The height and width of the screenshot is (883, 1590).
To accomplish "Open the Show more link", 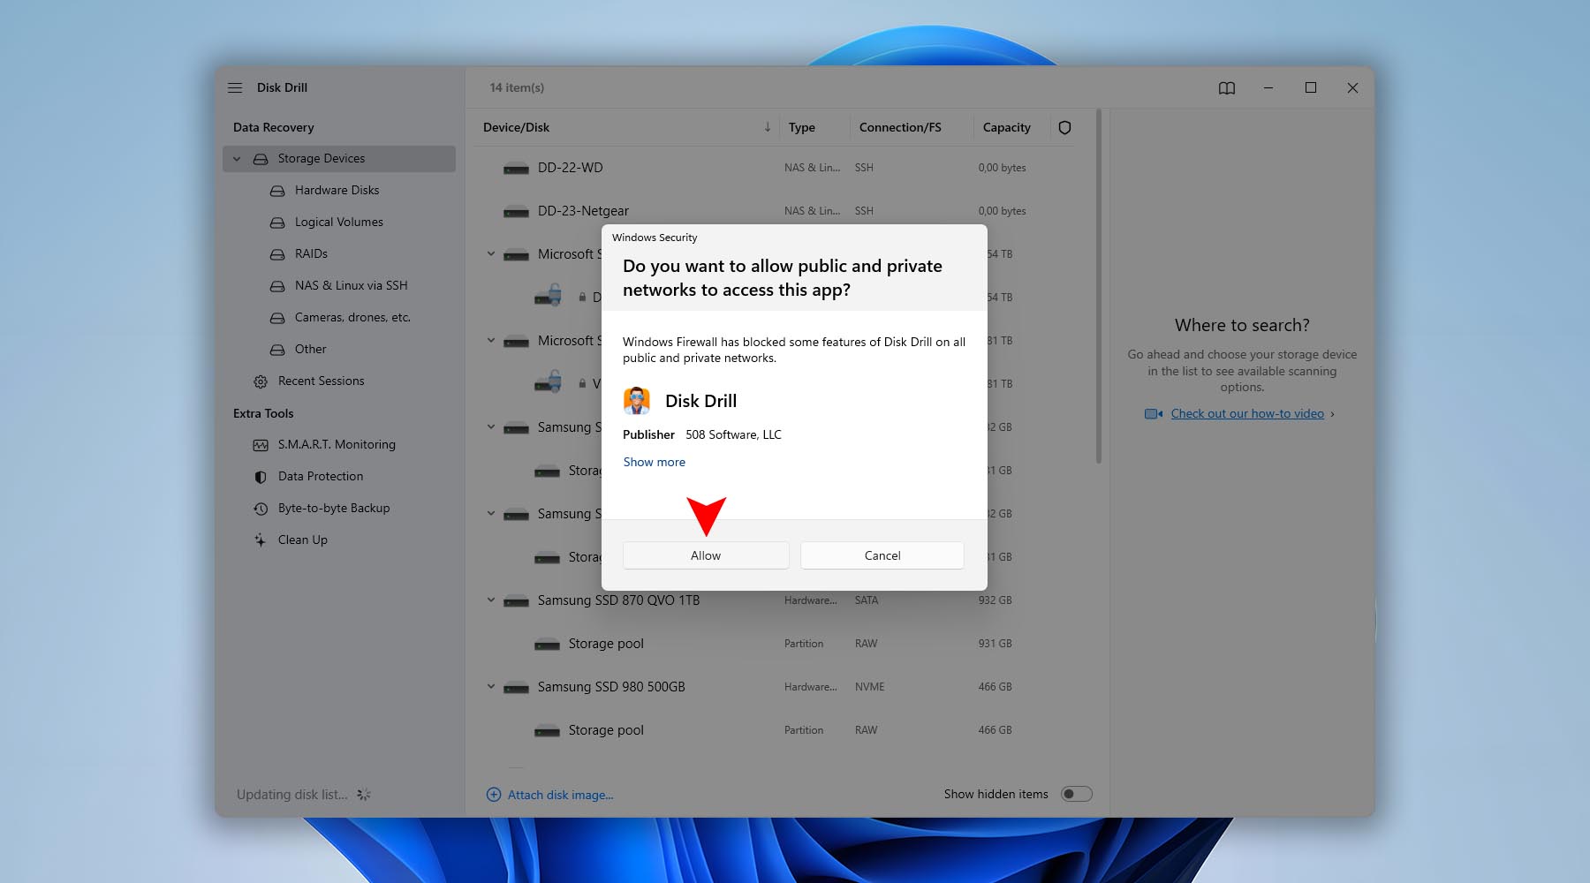I will pyautogui.click(x=655, y=462).
